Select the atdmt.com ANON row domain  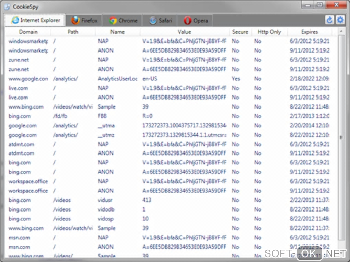[x=21, y=153]
